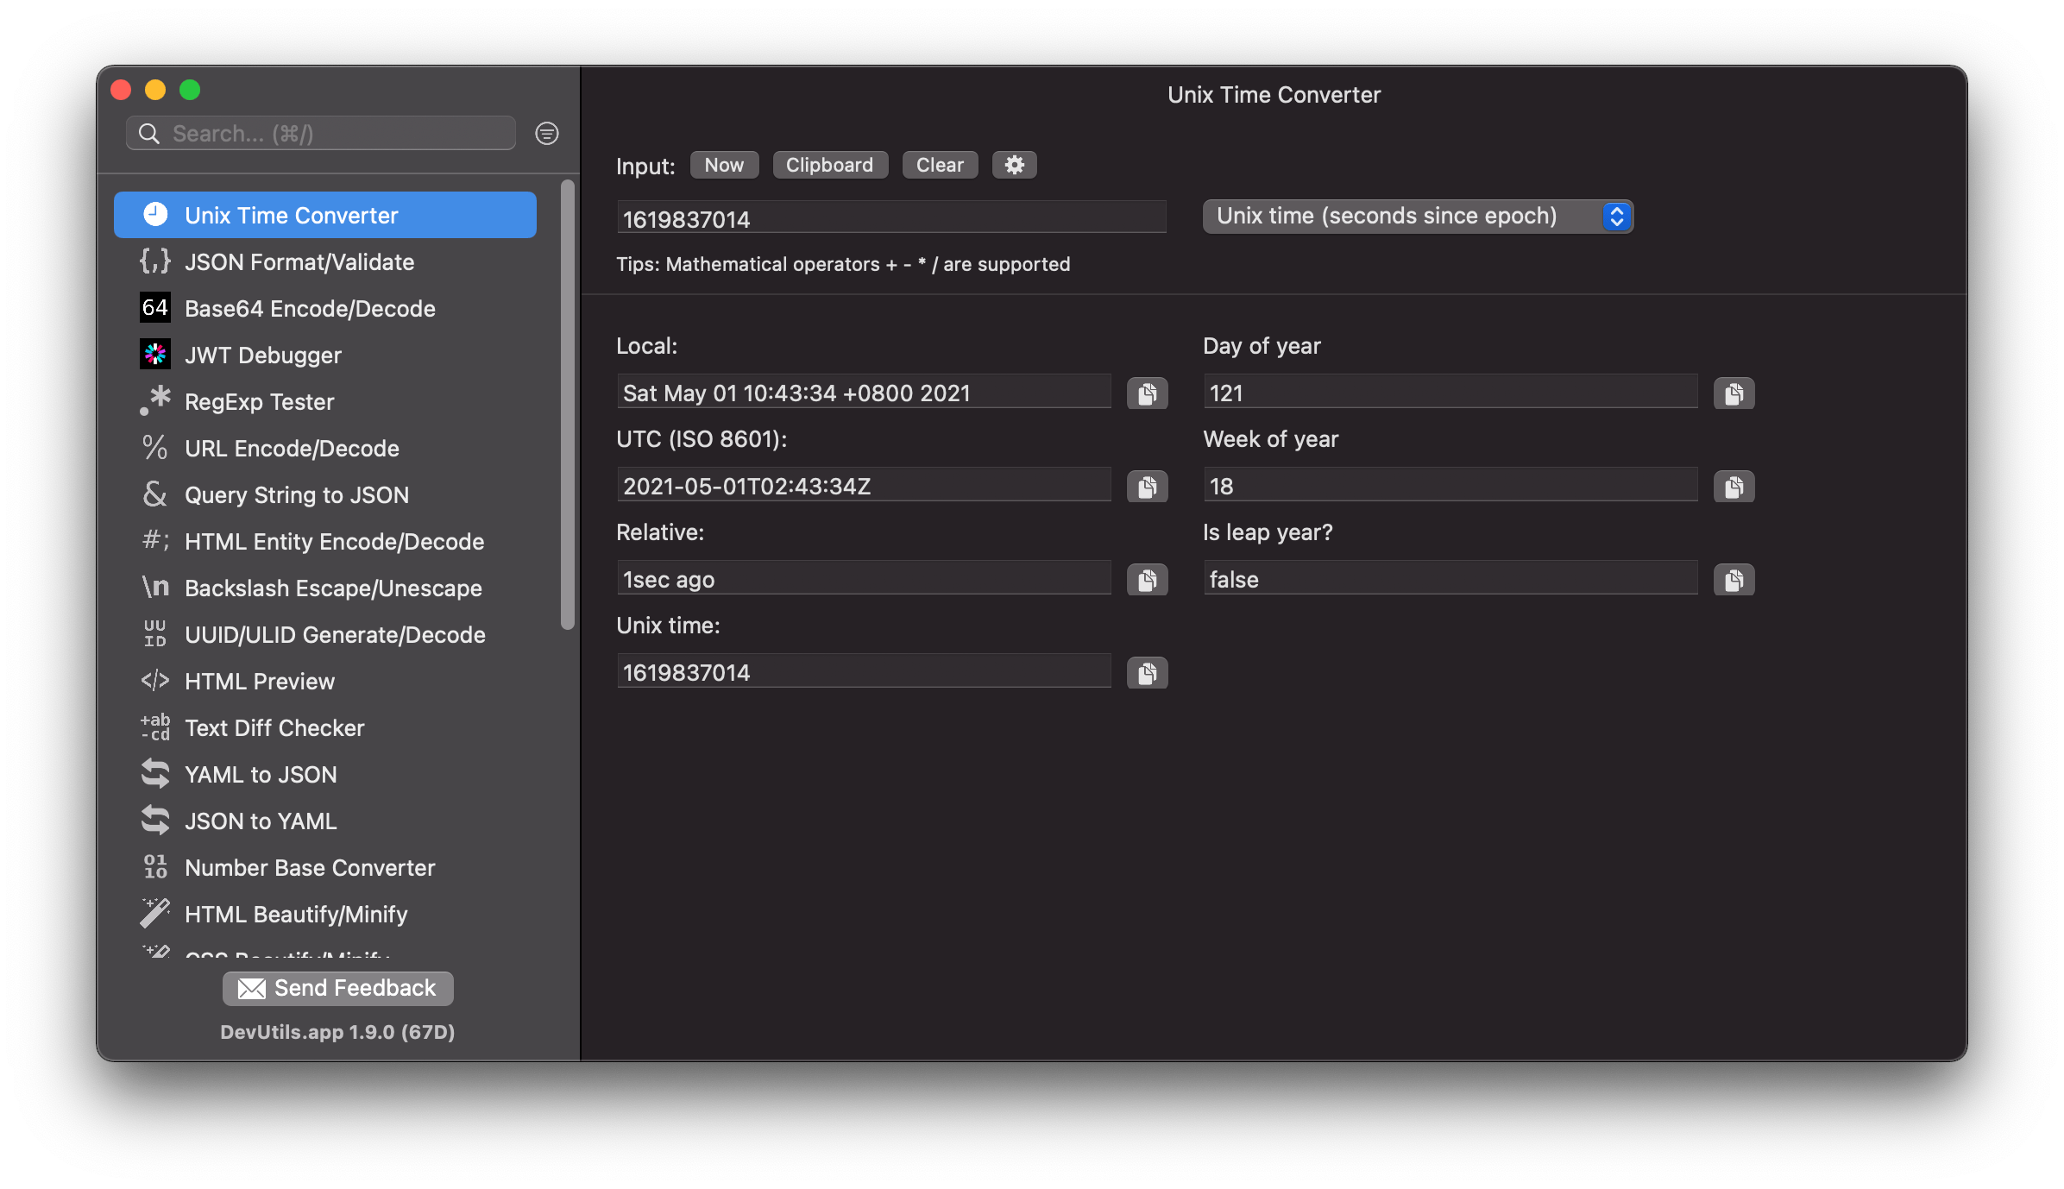Copy the relative time value
Image resolution: width=2064 pixels, height=1189 pixels.
point(1149,580)
